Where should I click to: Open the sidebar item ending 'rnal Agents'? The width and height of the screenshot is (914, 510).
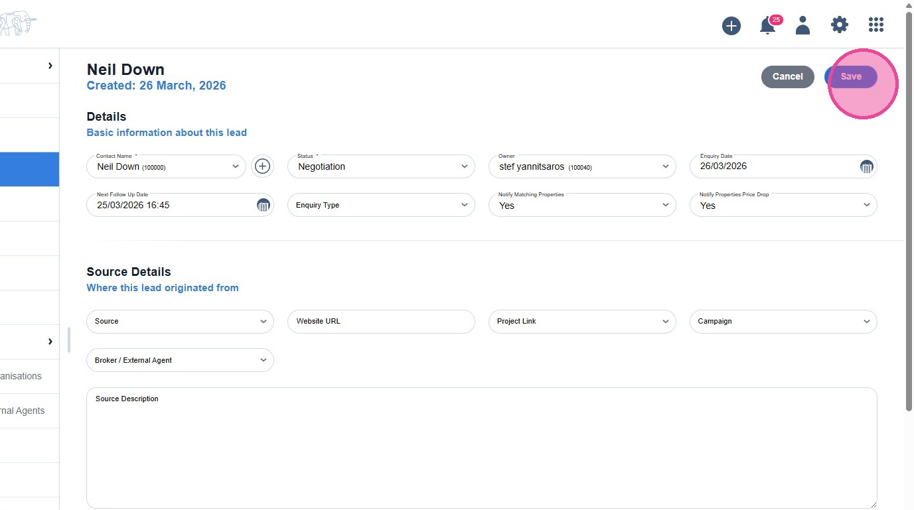[x=29, y=411]
